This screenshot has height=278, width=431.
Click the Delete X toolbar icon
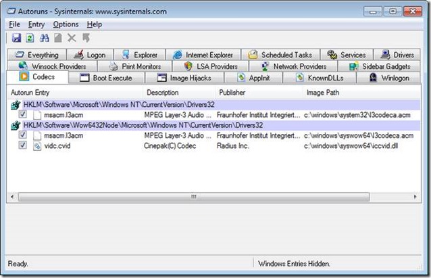[72, 38]
